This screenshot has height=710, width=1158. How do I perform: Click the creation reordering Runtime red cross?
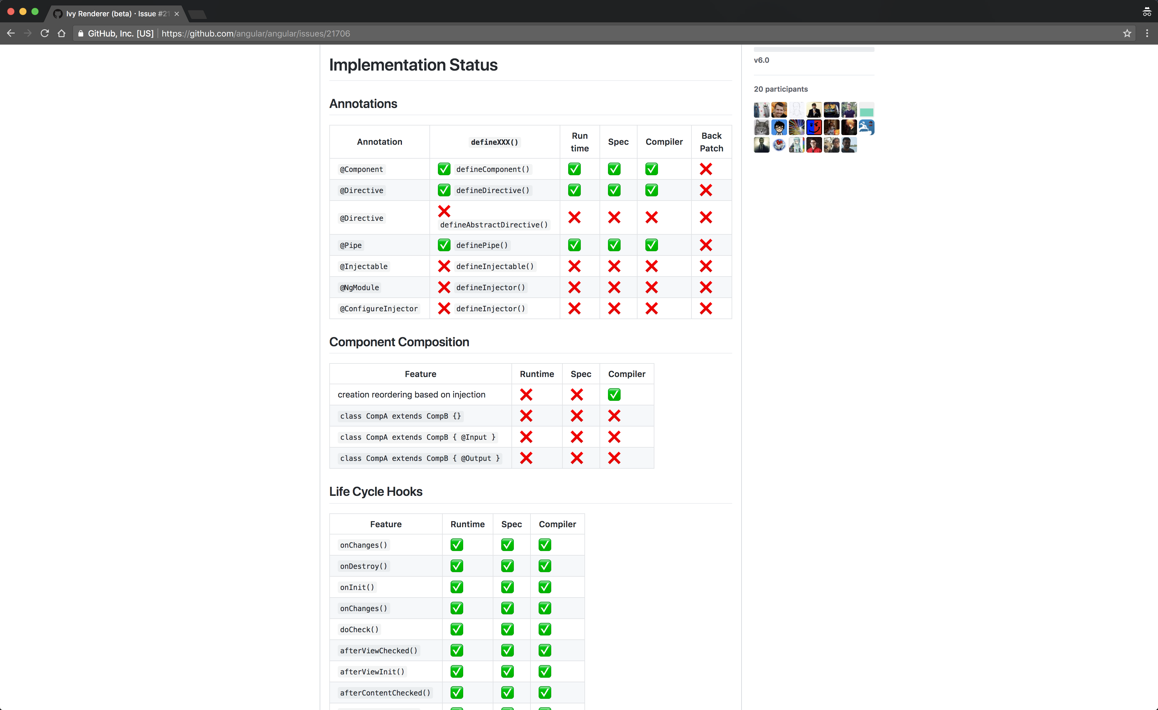tap(526, 395)
